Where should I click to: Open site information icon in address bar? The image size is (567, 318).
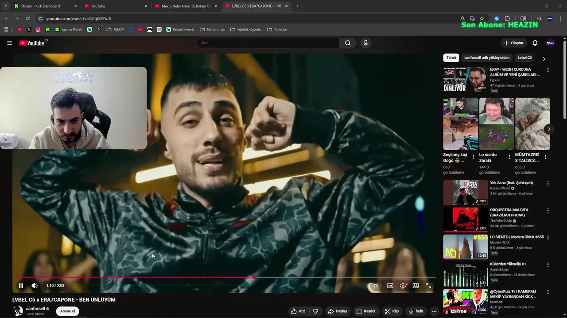tap(40, 19)
